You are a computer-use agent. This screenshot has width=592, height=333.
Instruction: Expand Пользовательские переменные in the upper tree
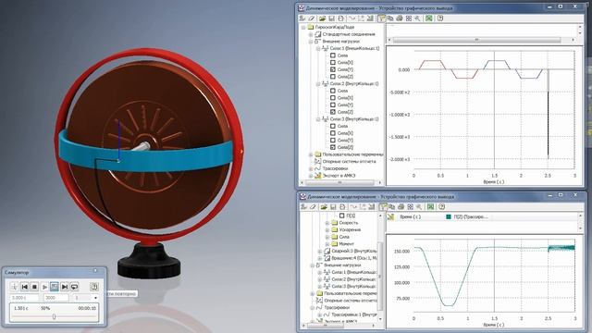[311, 154]
